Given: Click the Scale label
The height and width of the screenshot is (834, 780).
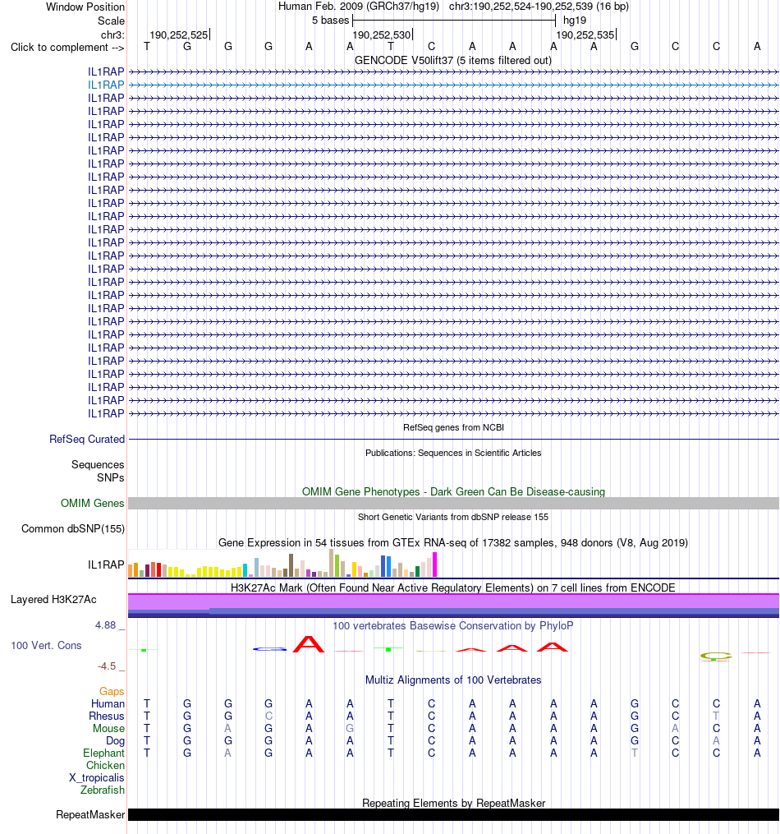Looking at the screenshot, I should tap(111, 21).
